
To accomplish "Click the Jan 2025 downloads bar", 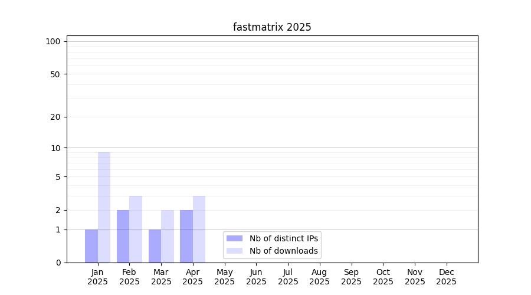I will pyautogui.click(x=104, y=207).
